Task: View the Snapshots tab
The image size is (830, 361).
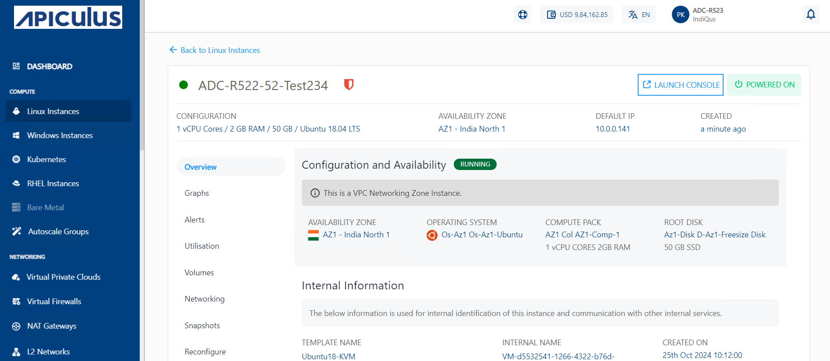Action: (x=202, y=326)
